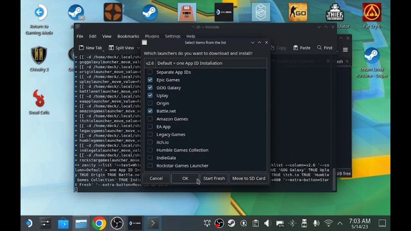Open the CS:GO desktop icon
The width and height of the screenshot is (411, 231).
tap(298, 12)
